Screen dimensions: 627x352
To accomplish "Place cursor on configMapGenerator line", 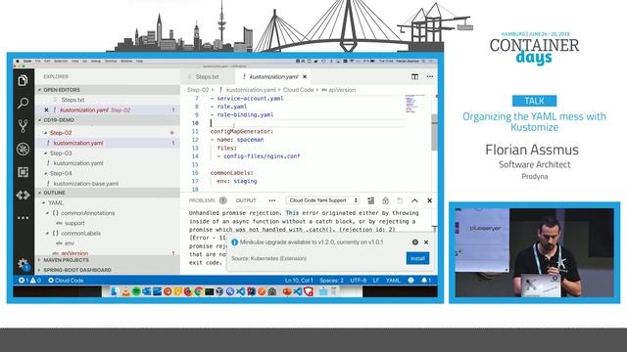I will coord(242,131).
